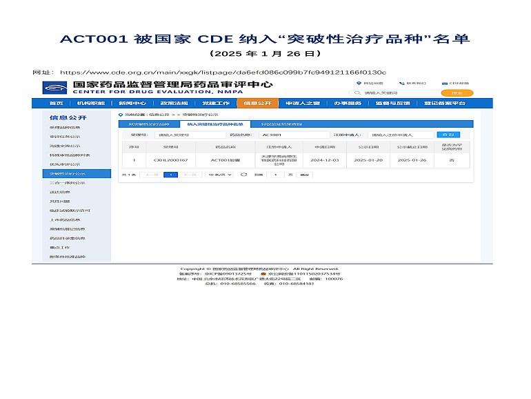Image resolution: width=531 pixels, height=399 pixels.
Task: Click the 公示截止日期 cell 2025-01-26
Action: [x=412, y=160]
